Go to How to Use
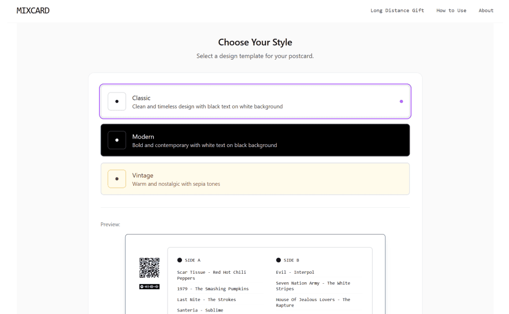The height and width of the screenshot is (314, 509). [x=451, y=10]
